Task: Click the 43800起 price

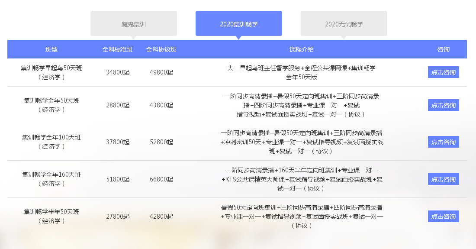Action: [161, 105]
